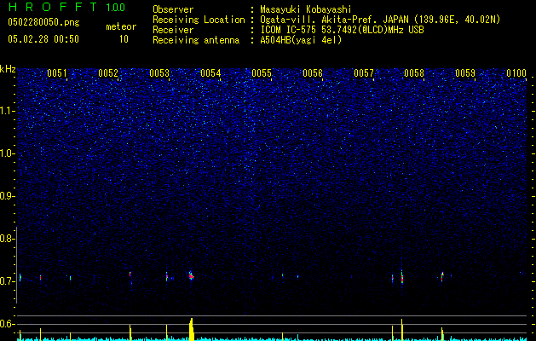Click observer name Masayuki Kobayashi

(306, 9)
